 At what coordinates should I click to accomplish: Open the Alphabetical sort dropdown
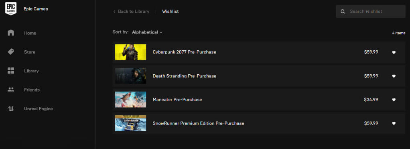pyautogui.click(x=147, y=32)
